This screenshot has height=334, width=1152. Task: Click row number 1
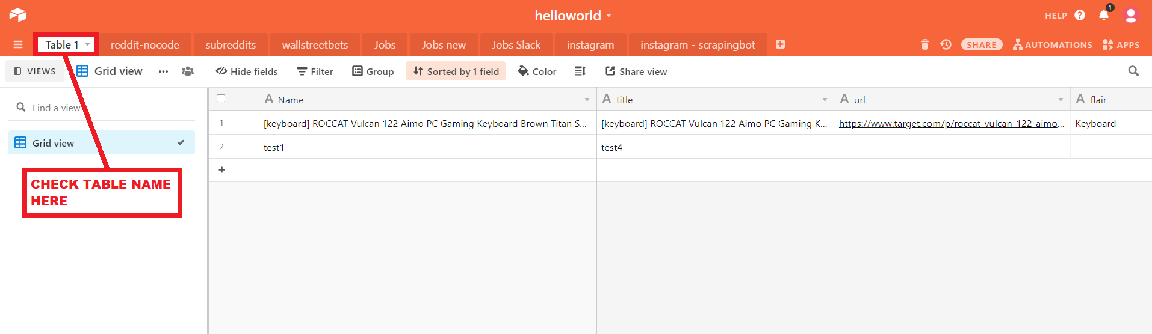click(221, 123)
